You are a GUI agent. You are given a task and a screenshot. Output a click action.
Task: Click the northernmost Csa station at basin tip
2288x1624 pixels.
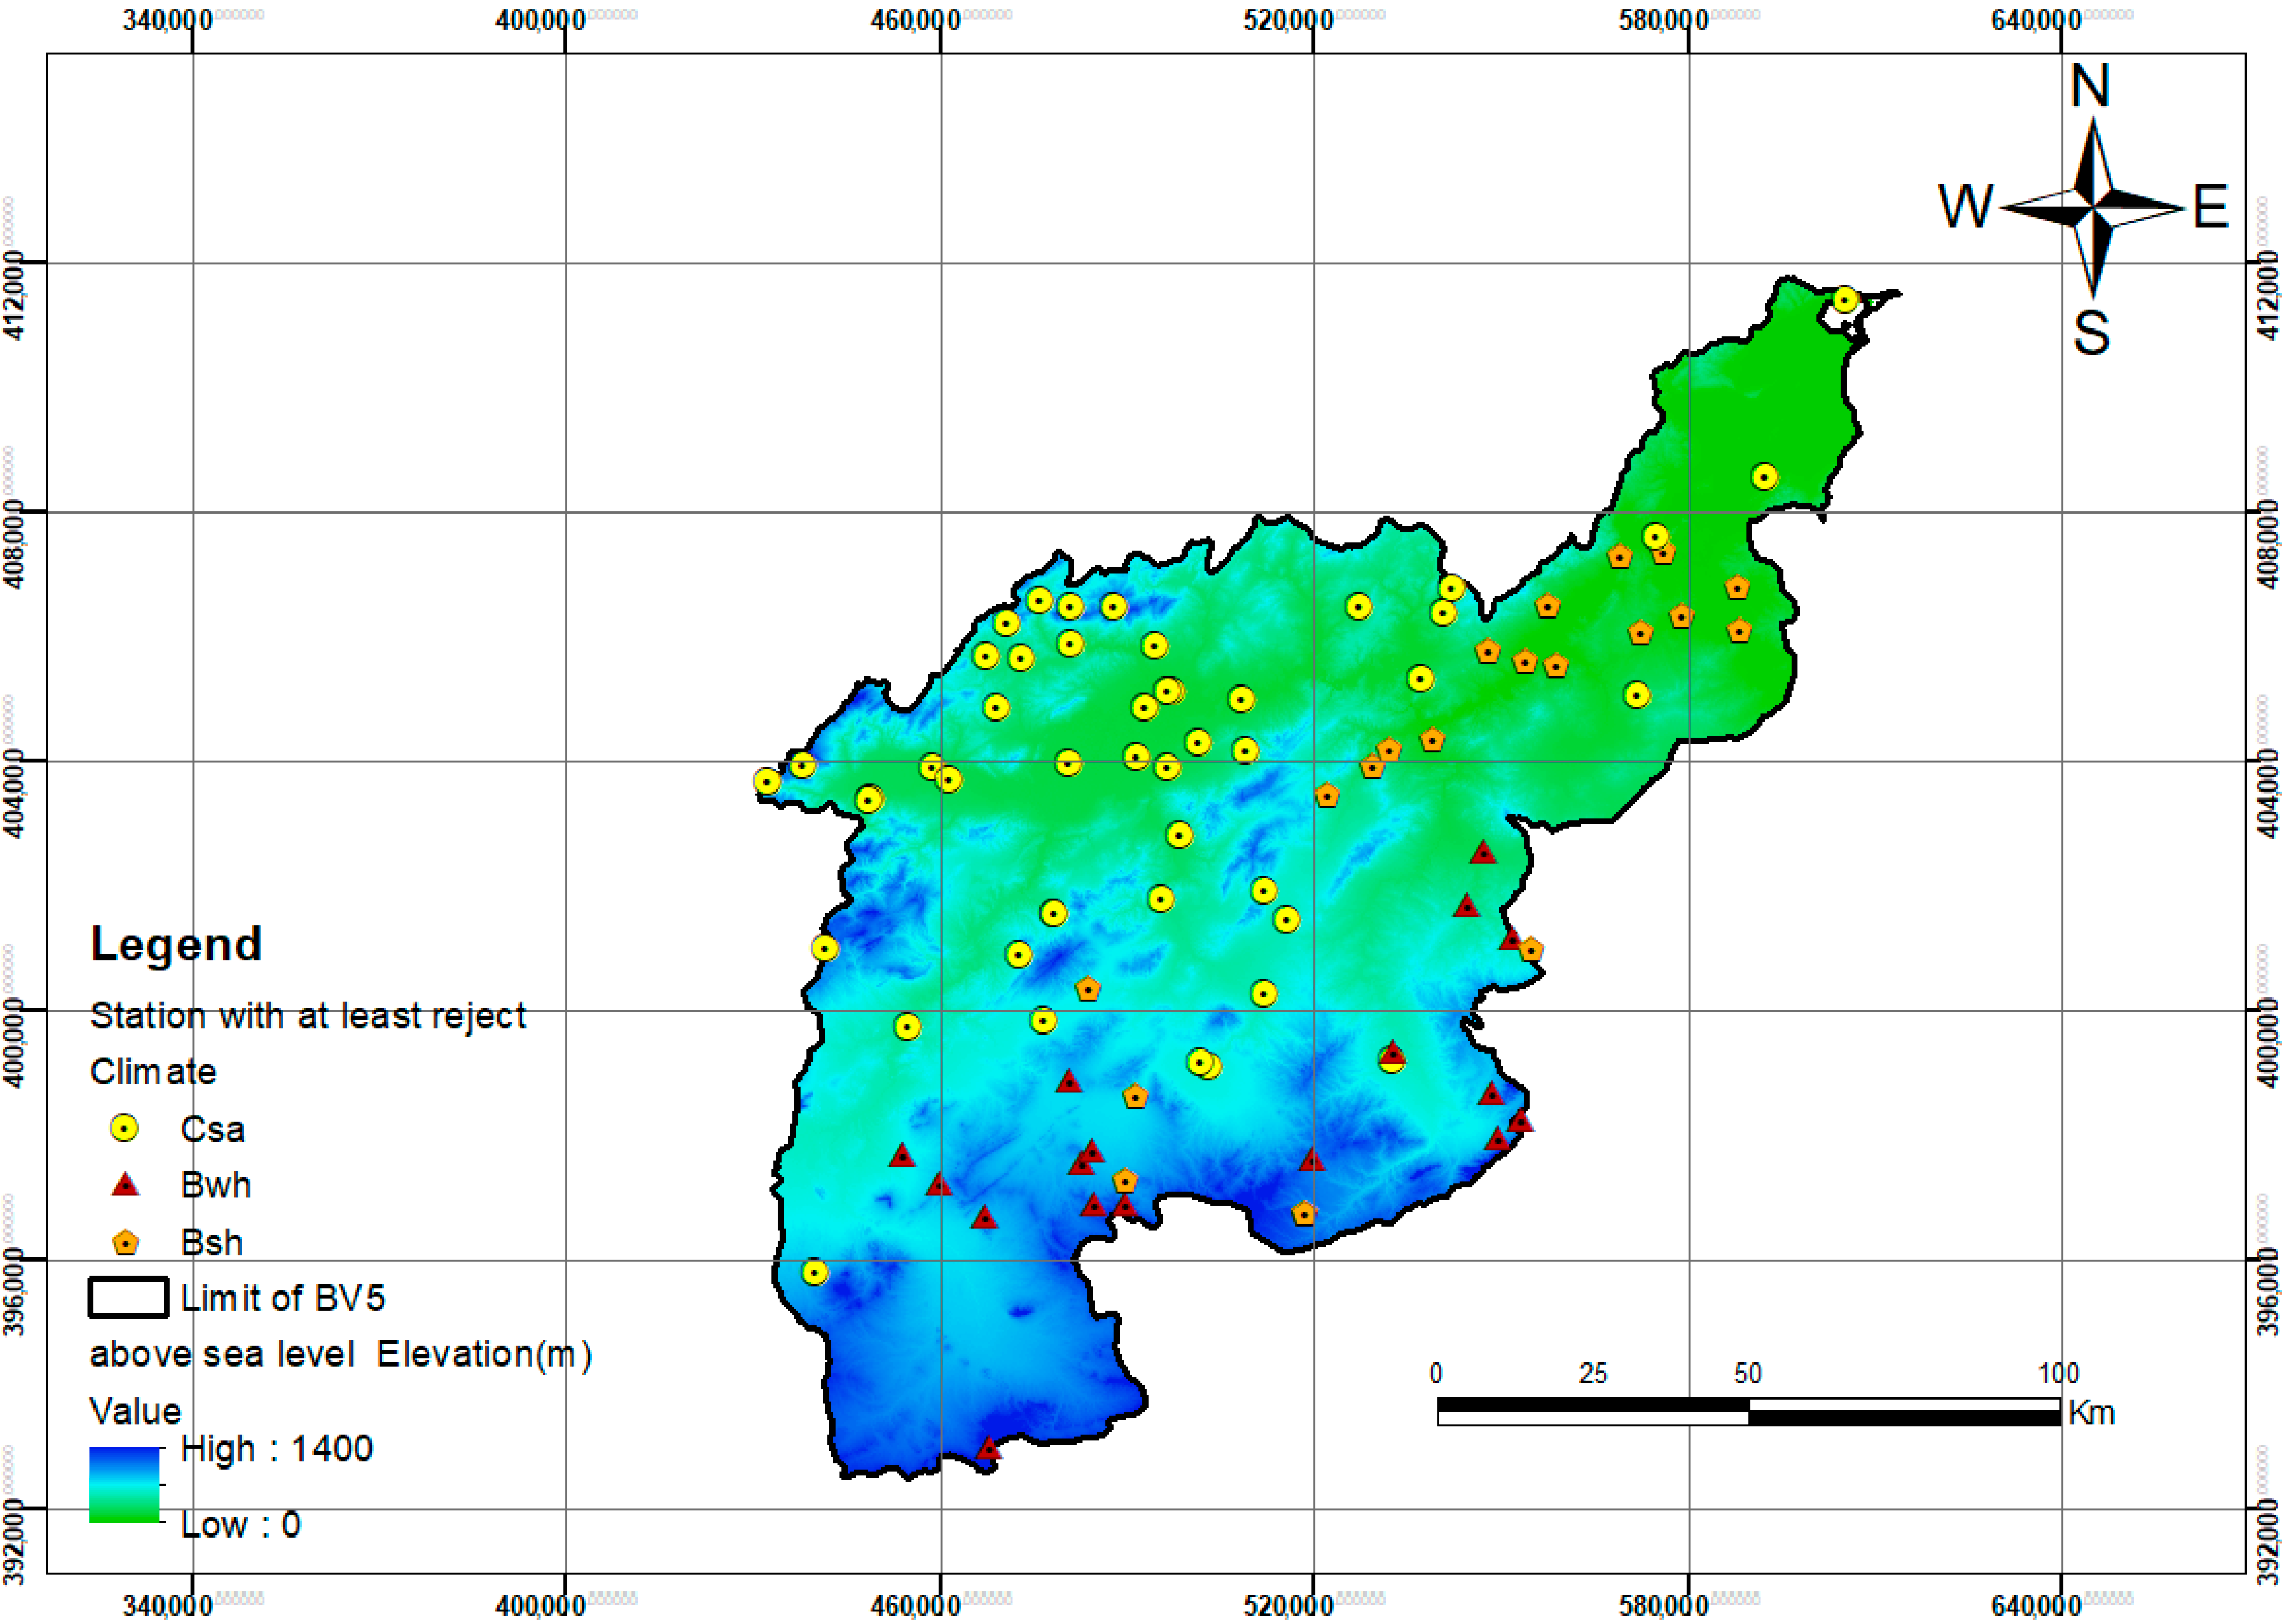pos(1846,300)
